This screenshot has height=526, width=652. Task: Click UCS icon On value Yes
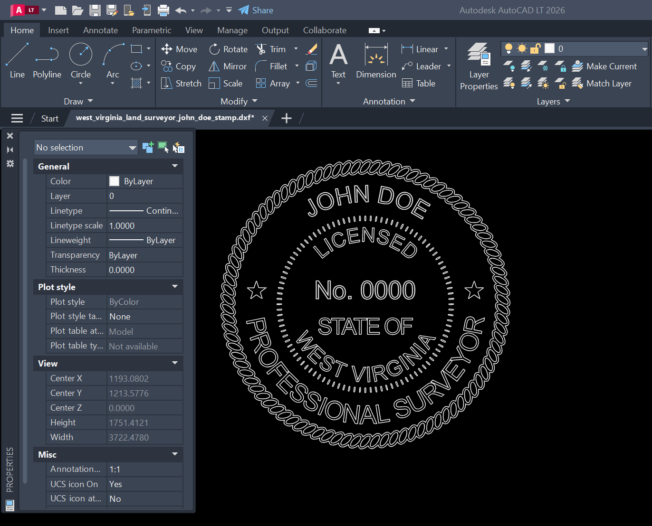145,484
